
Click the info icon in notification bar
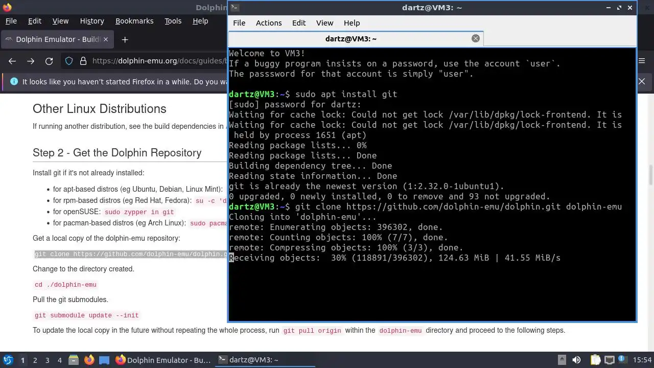(x=14, y=81)
